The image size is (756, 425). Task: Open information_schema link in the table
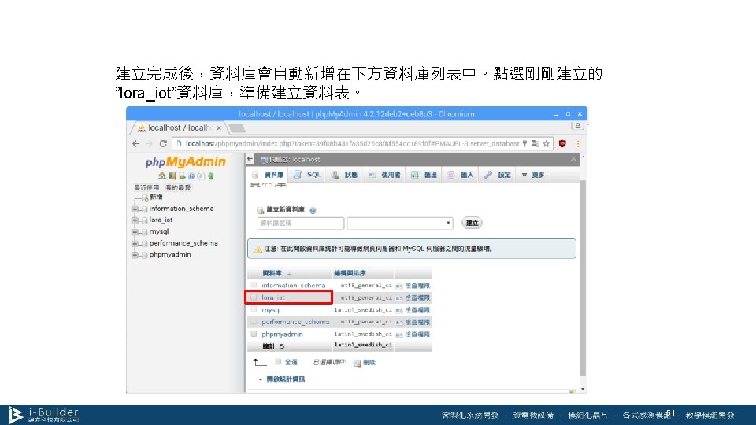coord(293,285)
